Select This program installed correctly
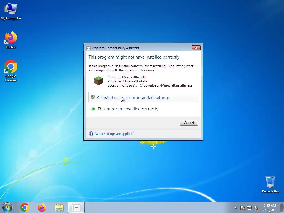Viewport: 284px width, 213px height. click(143, 109)
